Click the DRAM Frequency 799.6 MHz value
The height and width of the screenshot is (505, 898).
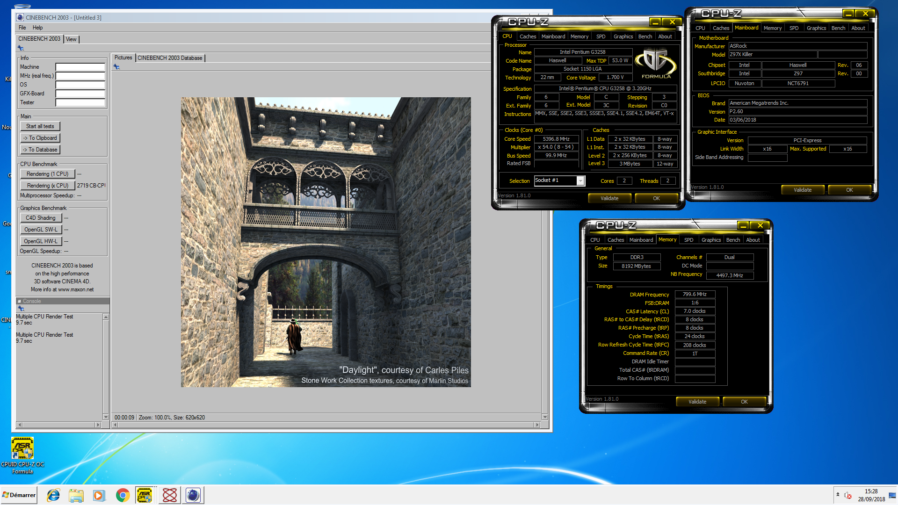coord(695,294)
